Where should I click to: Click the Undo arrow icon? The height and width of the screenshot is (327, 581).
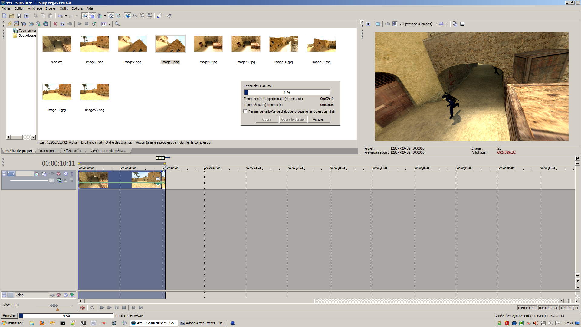click(x=60, y=16)
